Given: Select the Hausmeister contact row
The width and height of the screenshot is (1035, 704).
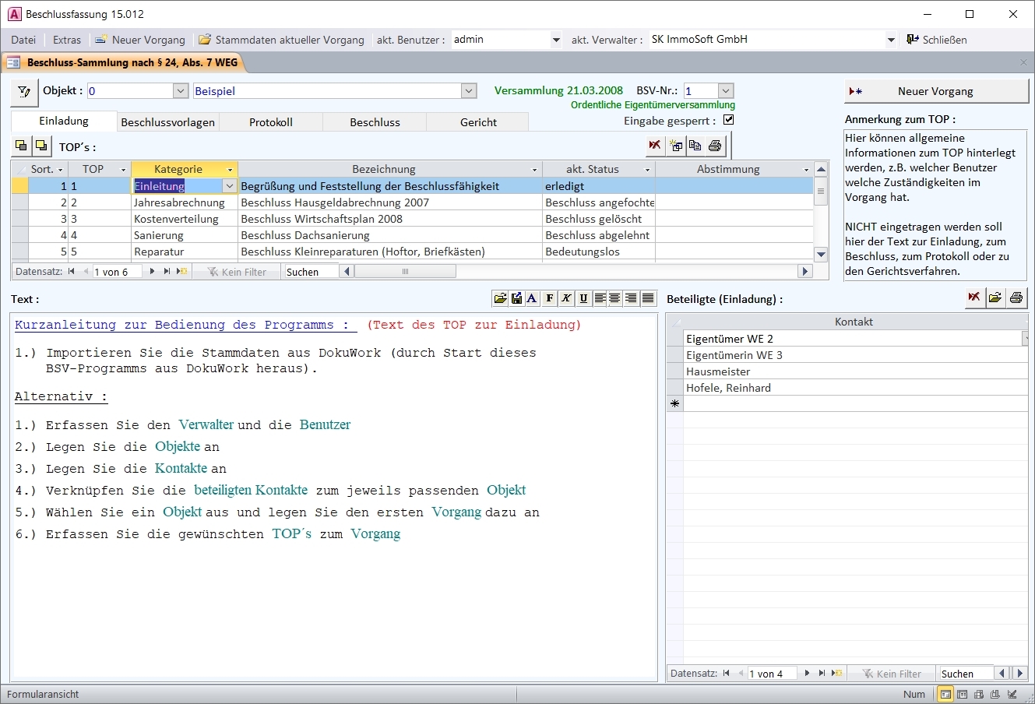Looking at the screenshot, I should click(718, 371).
